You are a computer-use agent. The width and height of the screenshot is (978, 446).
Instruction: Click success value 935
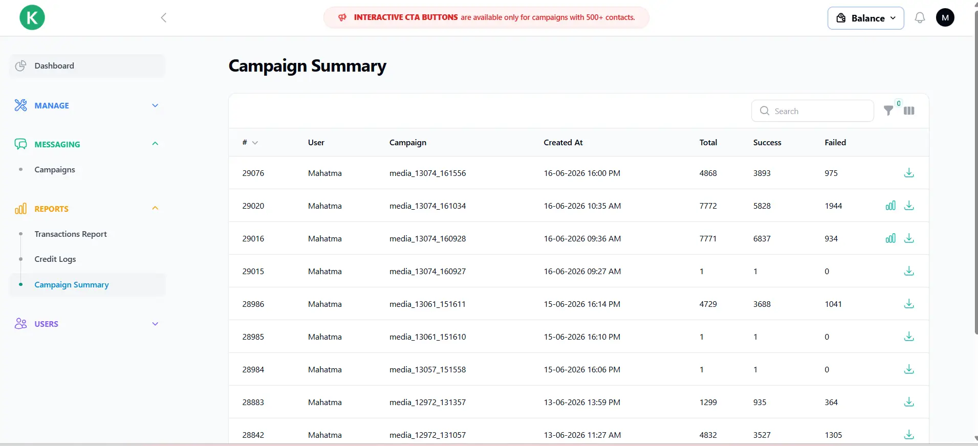click(x=760, y=403)
